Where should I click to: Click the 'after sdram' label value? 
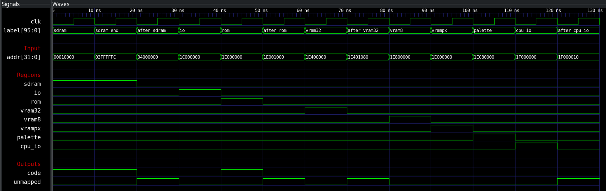(152, 30)
